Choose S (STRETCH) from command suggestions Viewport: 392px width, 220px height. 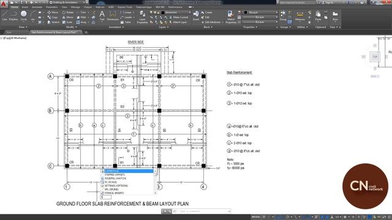pyautogui.click(x=127, y=171)
